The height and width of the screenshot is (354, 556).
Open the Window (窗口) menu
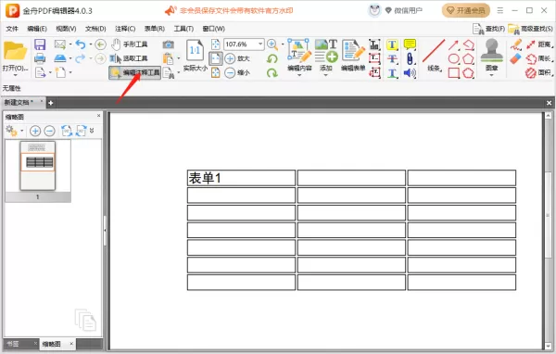pos(213,29)
